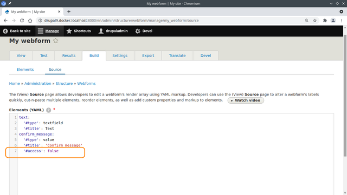This screenshot has width=347, height=195.
Task: Play the Watch video button
Action: pyautogui.click(x=246, y=100)
